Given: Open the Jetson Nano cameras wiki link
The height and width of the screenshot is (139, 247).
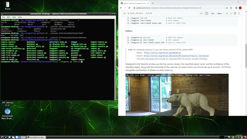Looking at the screenshot, I should [x=162, y=53].
